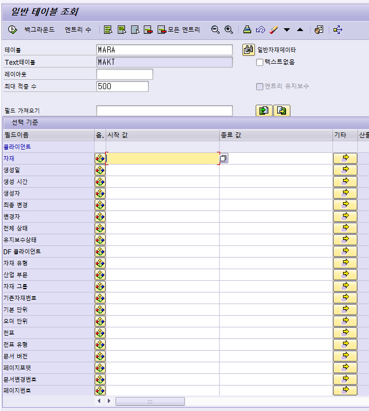Click the 자재 유형 end value cell

[276, 263]
